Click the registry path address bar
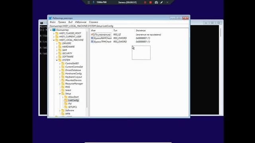The width and height of the screenshot is (255, 143). click(119, 26)
